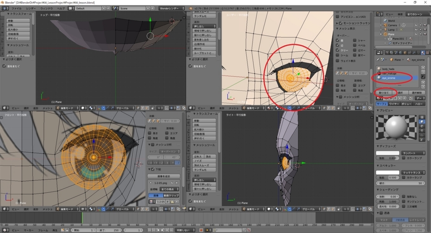The width and height of the screenshot is (431, 233).
Task: Toggle 面をまたぐ checkbox in Top view panel
Action: pyautogui.click(x=4, y=66)
